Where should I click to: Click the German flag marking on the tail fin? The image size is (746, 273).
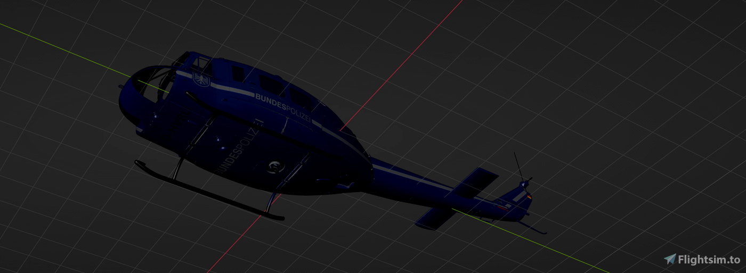[x=530, y=197]
